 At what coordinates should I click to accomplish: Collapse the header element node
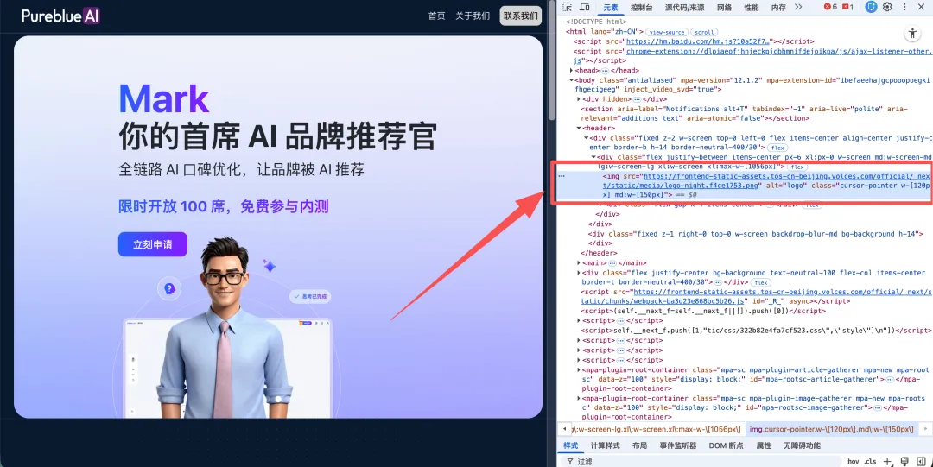[579, 128]
